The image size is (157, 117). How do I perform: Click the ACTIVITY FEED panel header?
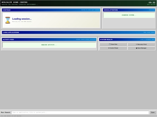coord(49,40)
